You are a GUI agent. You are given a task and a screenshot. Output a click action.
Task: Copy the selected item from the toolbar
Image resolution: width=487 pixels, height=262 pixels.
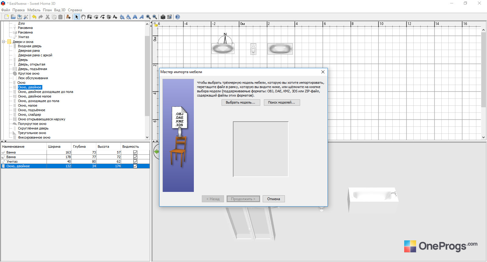(54, 17)
